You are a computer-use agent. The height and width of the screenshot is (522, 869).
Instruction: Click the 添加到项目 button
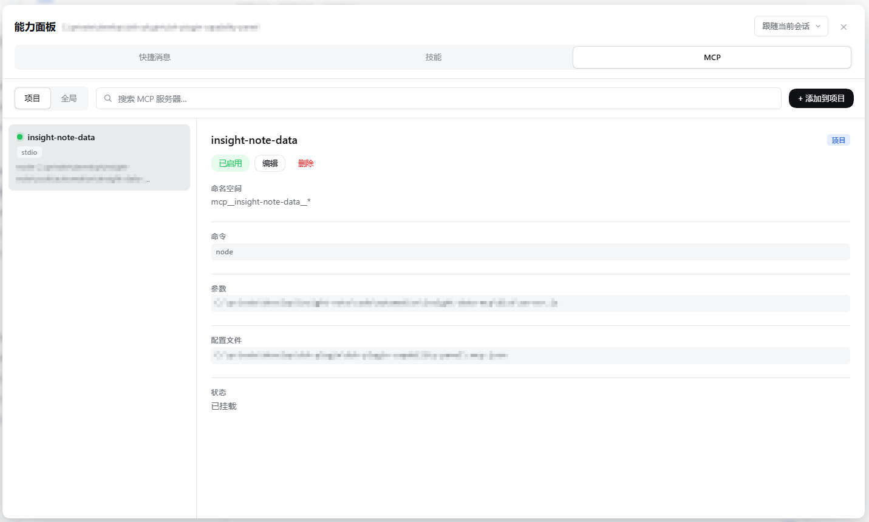pos(821,98)
